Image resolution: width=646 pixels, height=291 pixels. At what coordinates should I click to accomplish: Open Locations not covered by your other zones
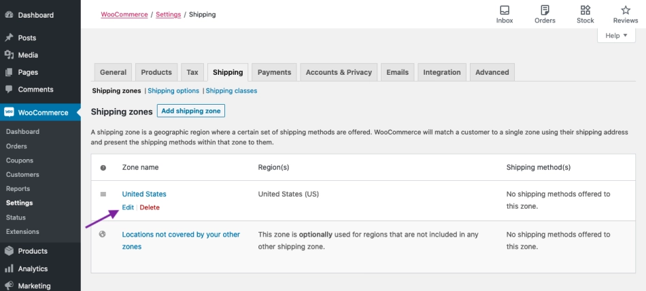(x=181, y=240)
